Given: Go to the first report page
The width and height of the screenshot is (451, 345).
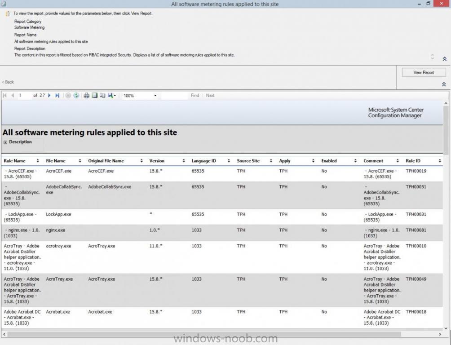Looking at the screenshot, I should pos(4,95).
